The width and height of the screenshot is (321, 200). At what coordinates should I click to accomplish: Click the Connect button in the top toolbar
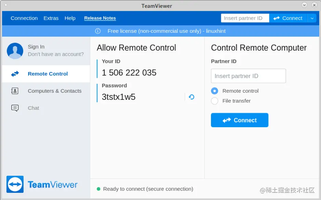[288, 18]
